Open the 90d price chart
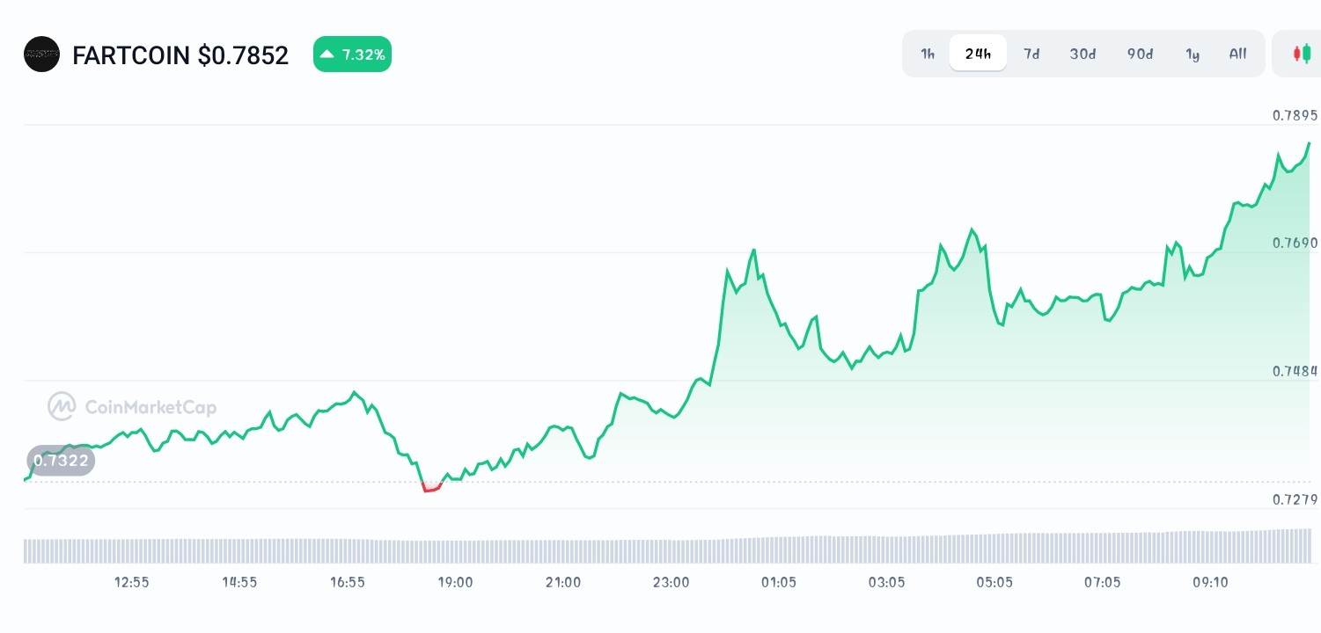This screenshot has width=1321, height=633. [x=1140, y=54]
